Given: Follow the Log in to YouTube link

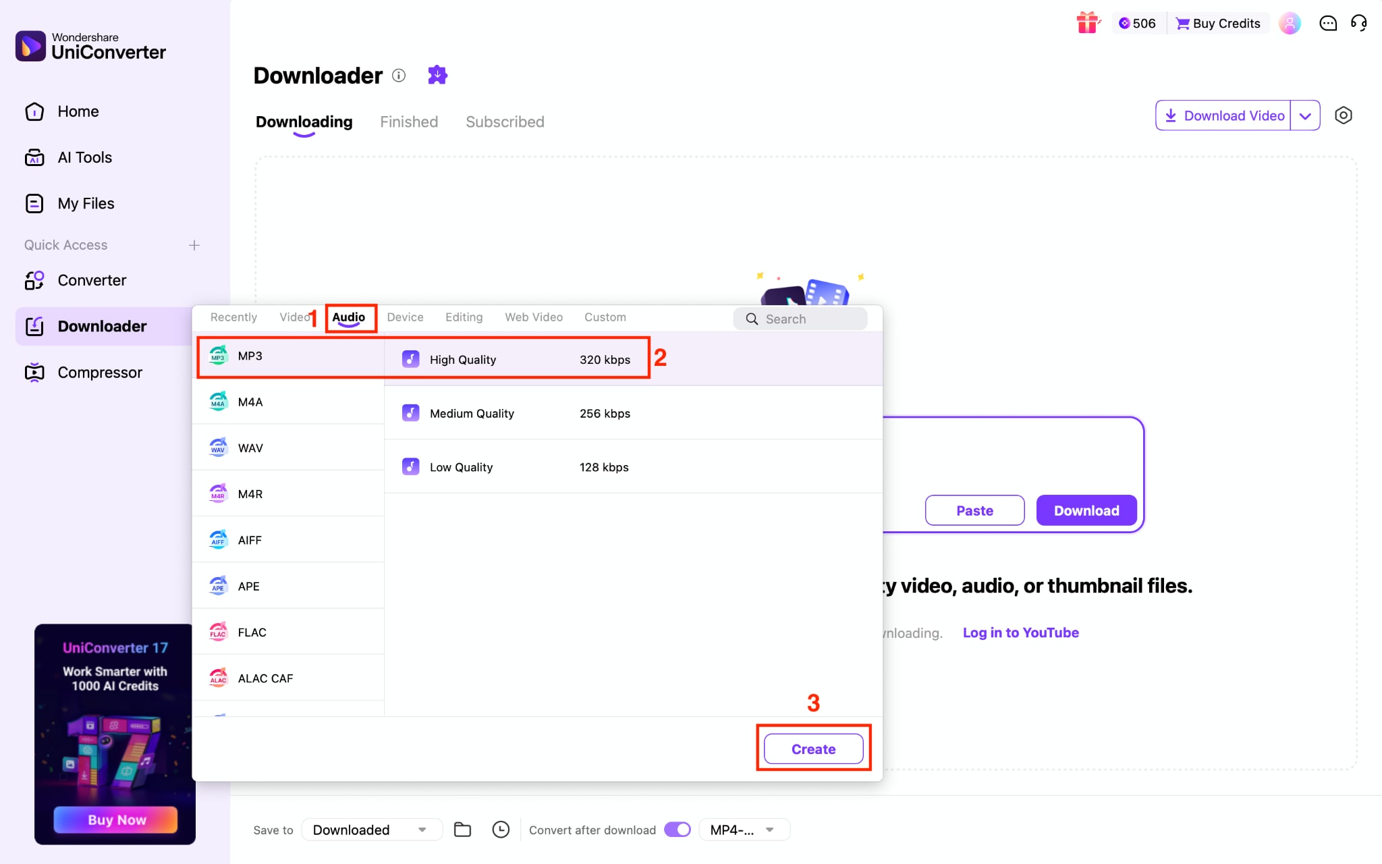Looking at the screenshot, I should [1020, 633].
